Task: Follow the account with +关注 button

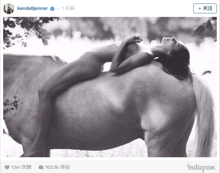Action: (x=205, y=8)
